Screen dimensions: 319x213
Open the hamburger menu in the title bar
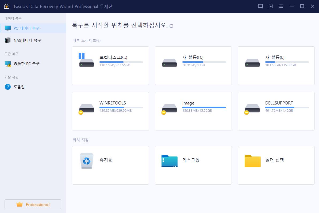pos(281,6)
